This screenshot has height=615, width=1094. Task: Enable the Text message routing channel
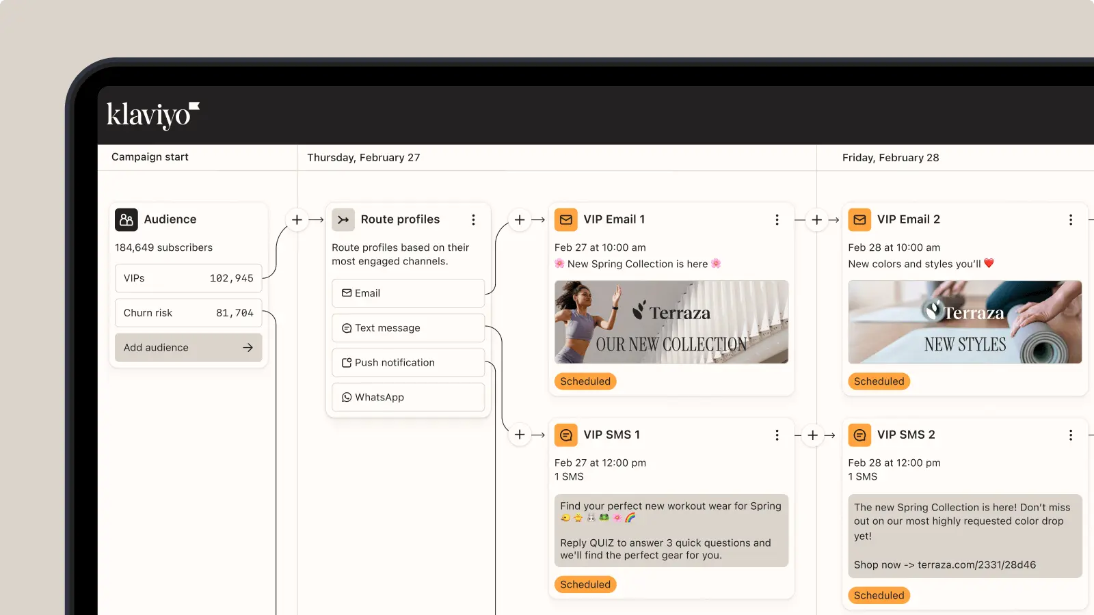pos(408,327)
